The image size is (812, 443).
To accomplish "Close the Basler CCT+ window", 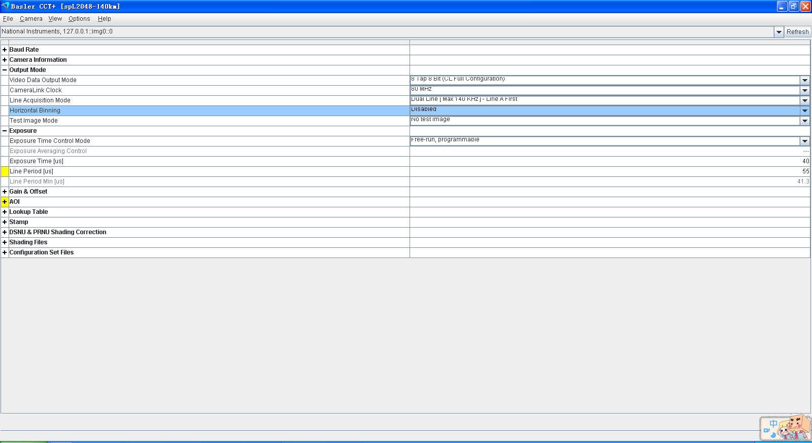I will (x=805, y=6).
